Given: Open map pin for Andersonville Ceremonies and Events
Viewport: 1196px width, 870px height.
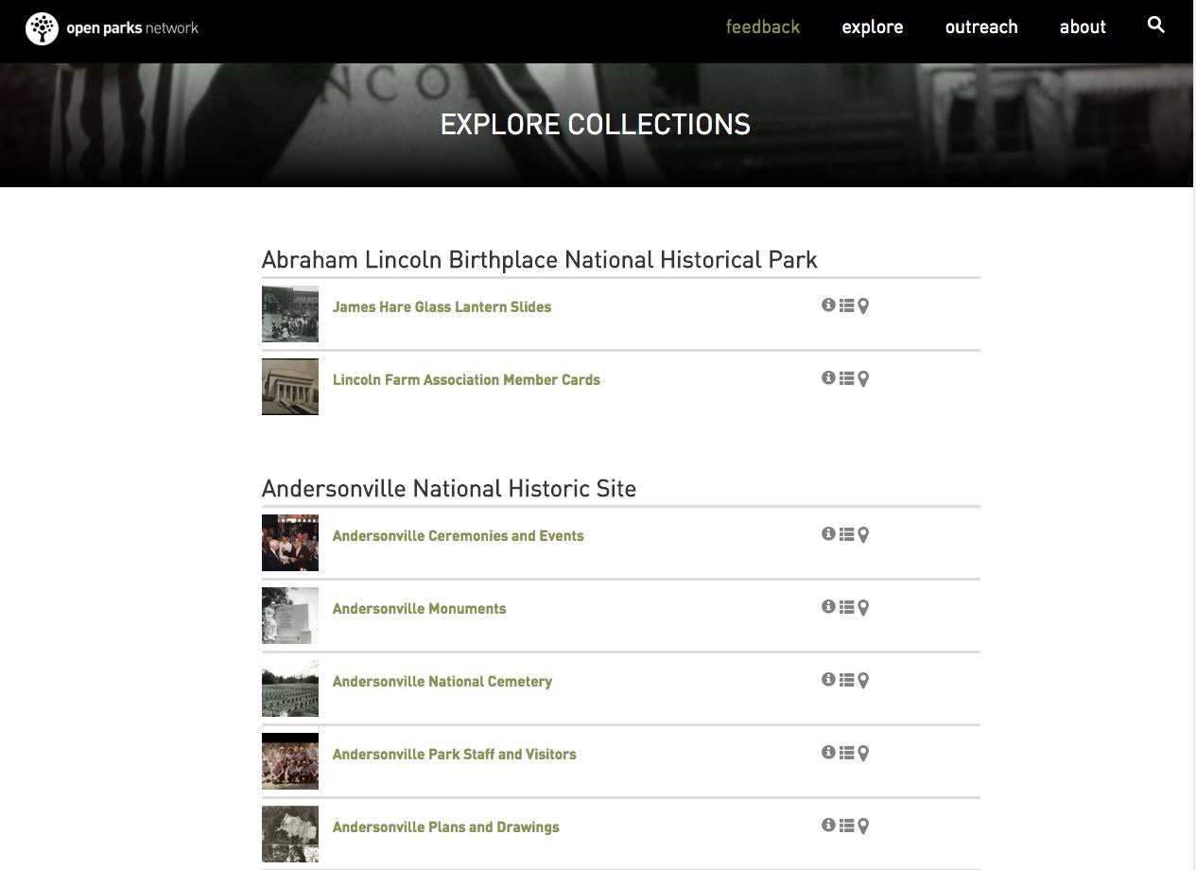Looking at the screenshot, I should click(863, 535).
